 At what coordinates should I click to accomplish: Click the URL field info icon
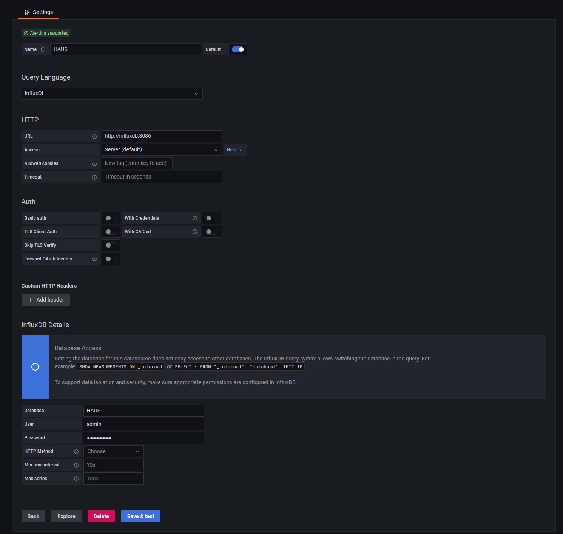(94, 137)
